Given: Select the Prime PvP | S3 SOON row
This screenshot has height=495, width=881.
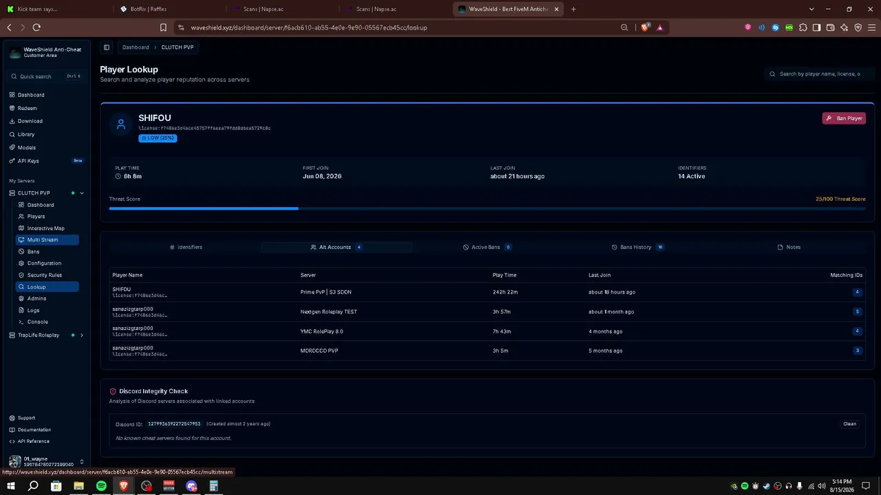Looking at the screenshot, I should [487, 292].
